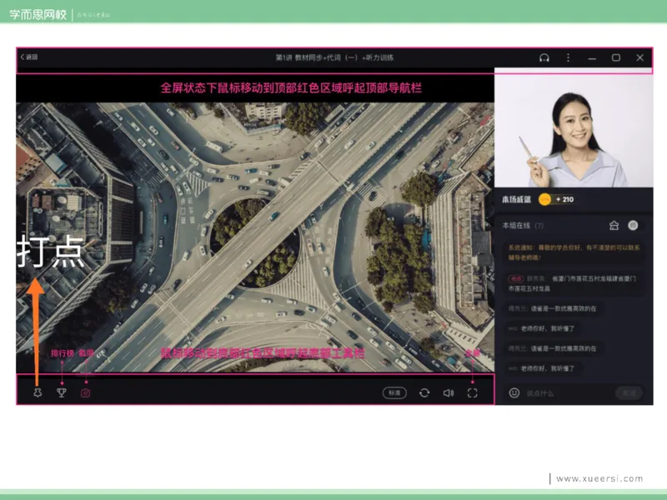Enter fullscreen mode with the fullscreen icon
This screenshot has width=667, height=500.
(472, 392)
